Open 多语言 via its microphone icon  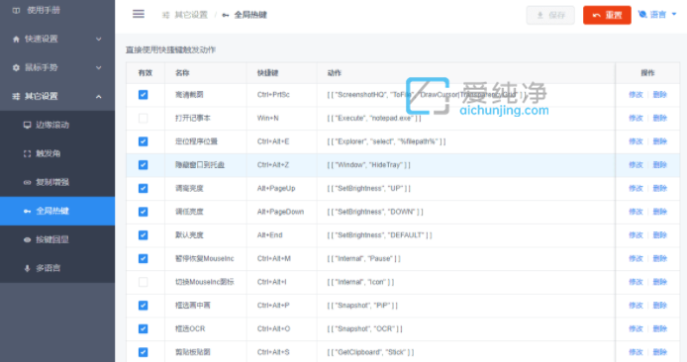(27, 268)
